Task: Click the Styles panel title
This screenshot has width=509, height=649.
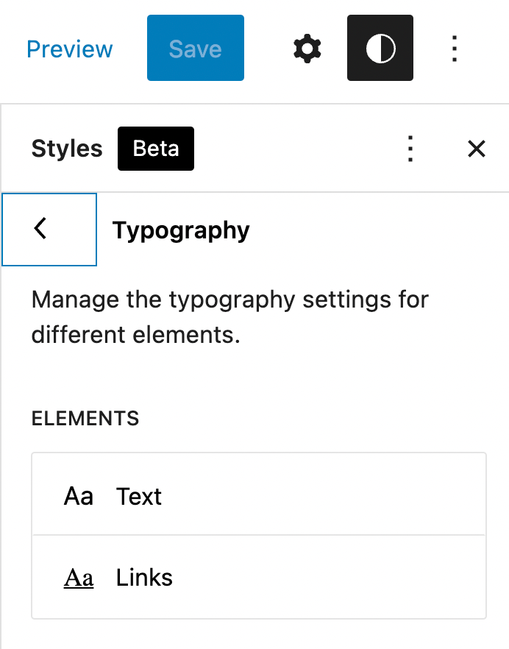Action: [67, 149]
